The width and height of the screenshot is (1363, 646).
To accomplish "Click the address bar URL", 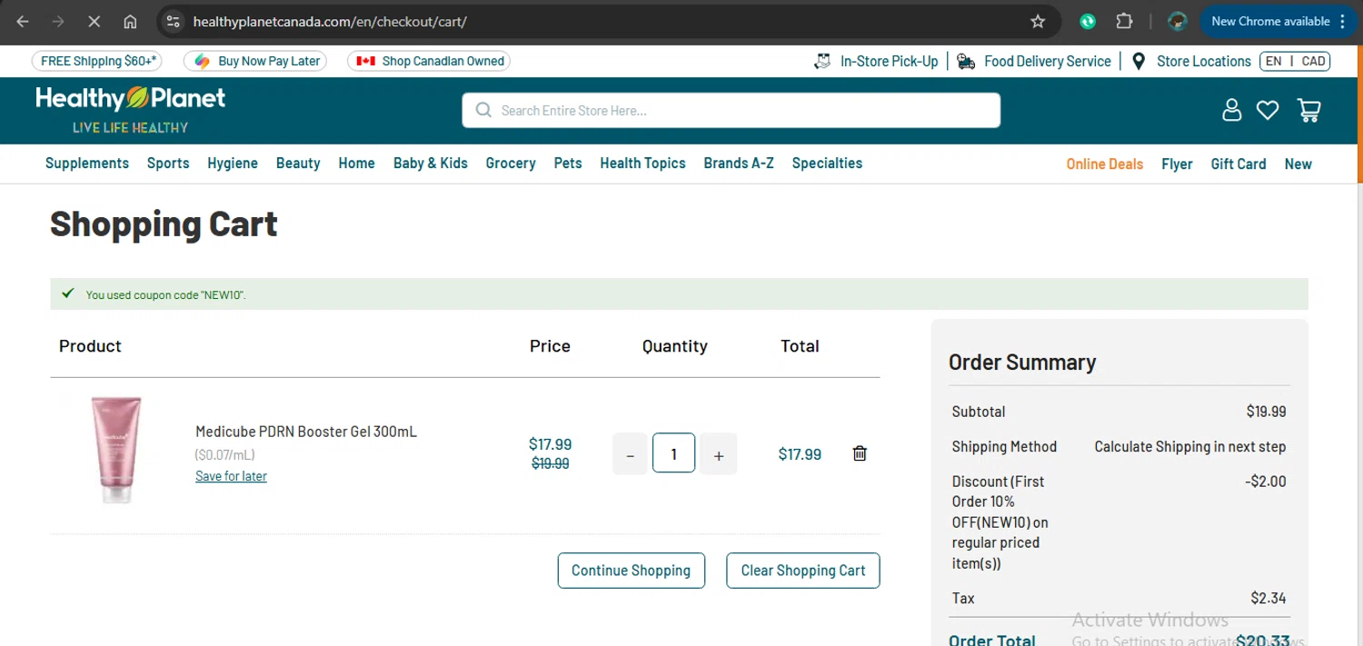I will click(x=330, y=21).
